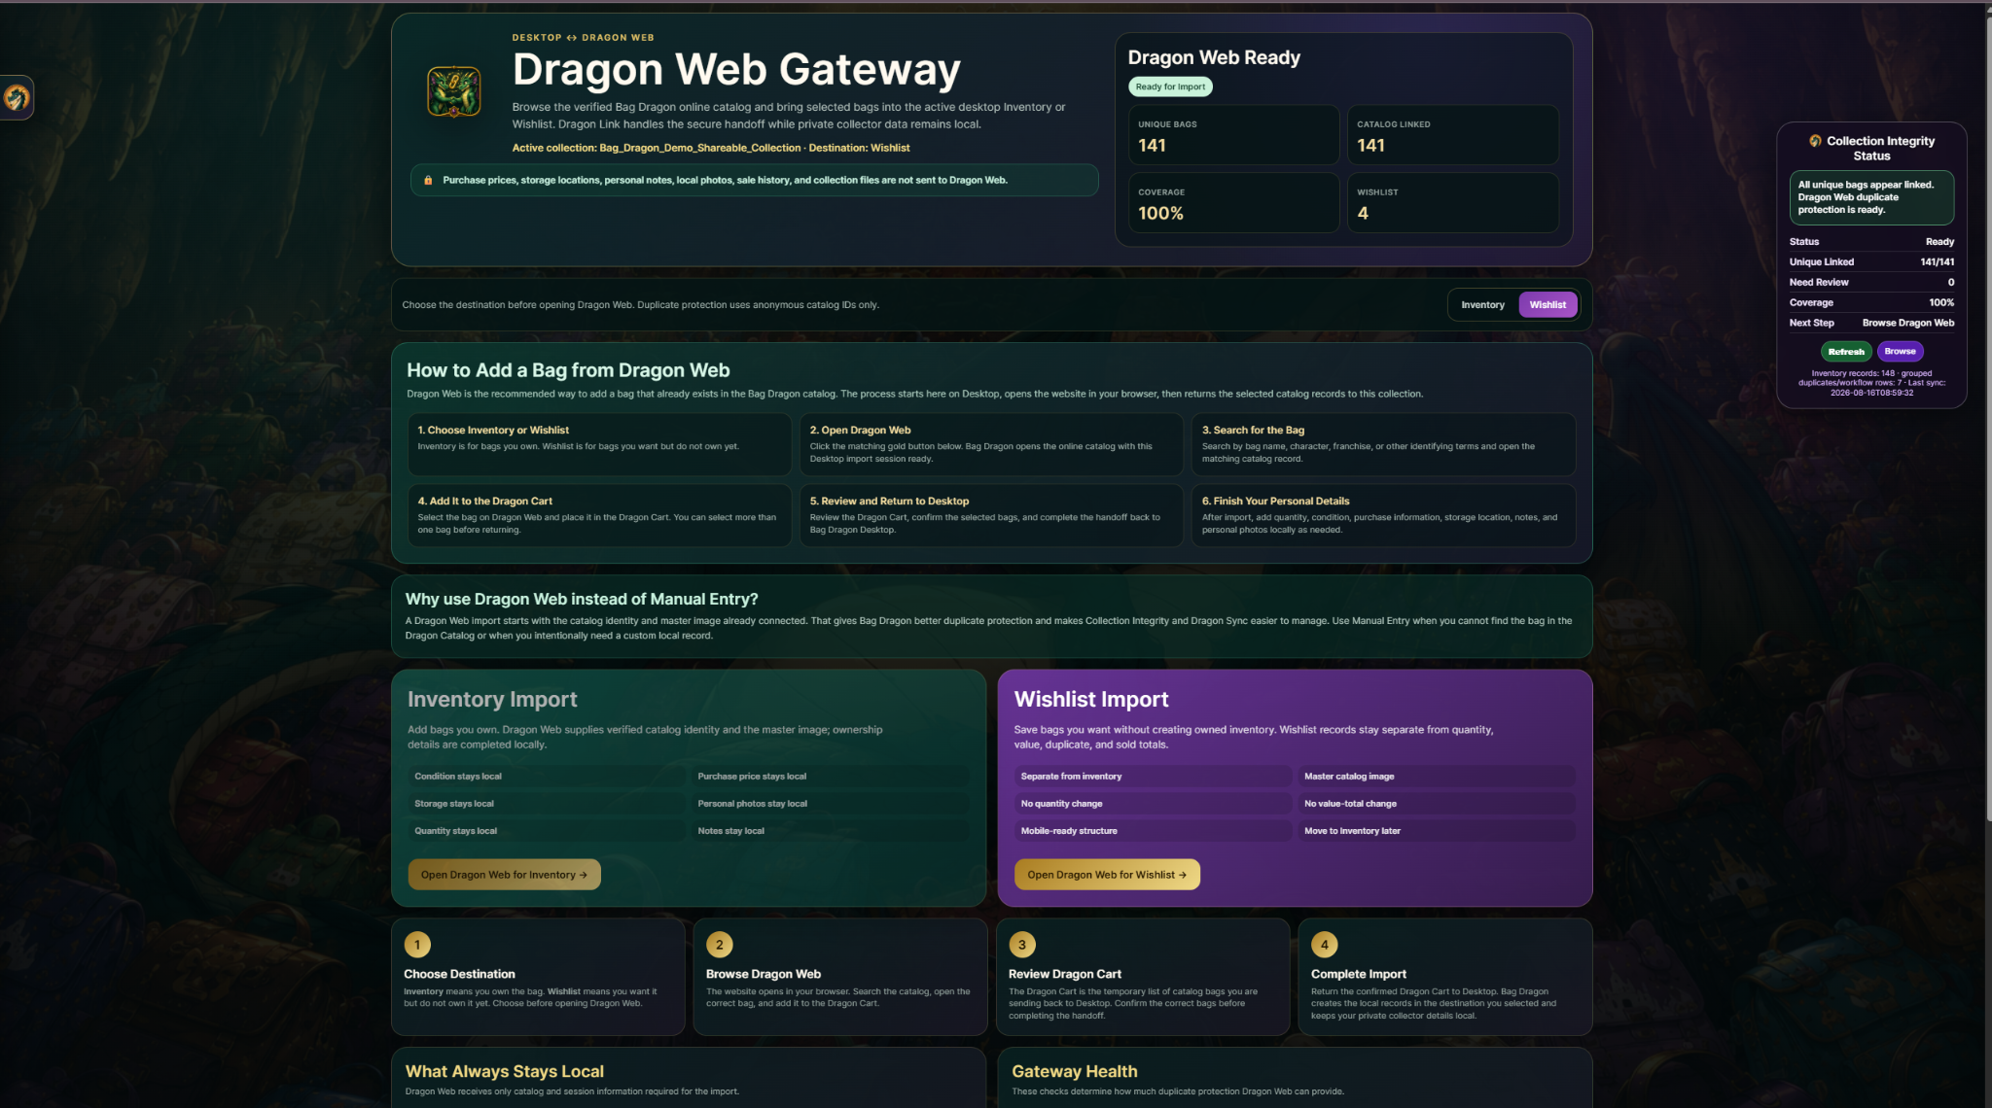This screenshot has width=1992, height=1108.
Task: Click the step 2 Browse Dragon Web badge
Action: point(720,945)
